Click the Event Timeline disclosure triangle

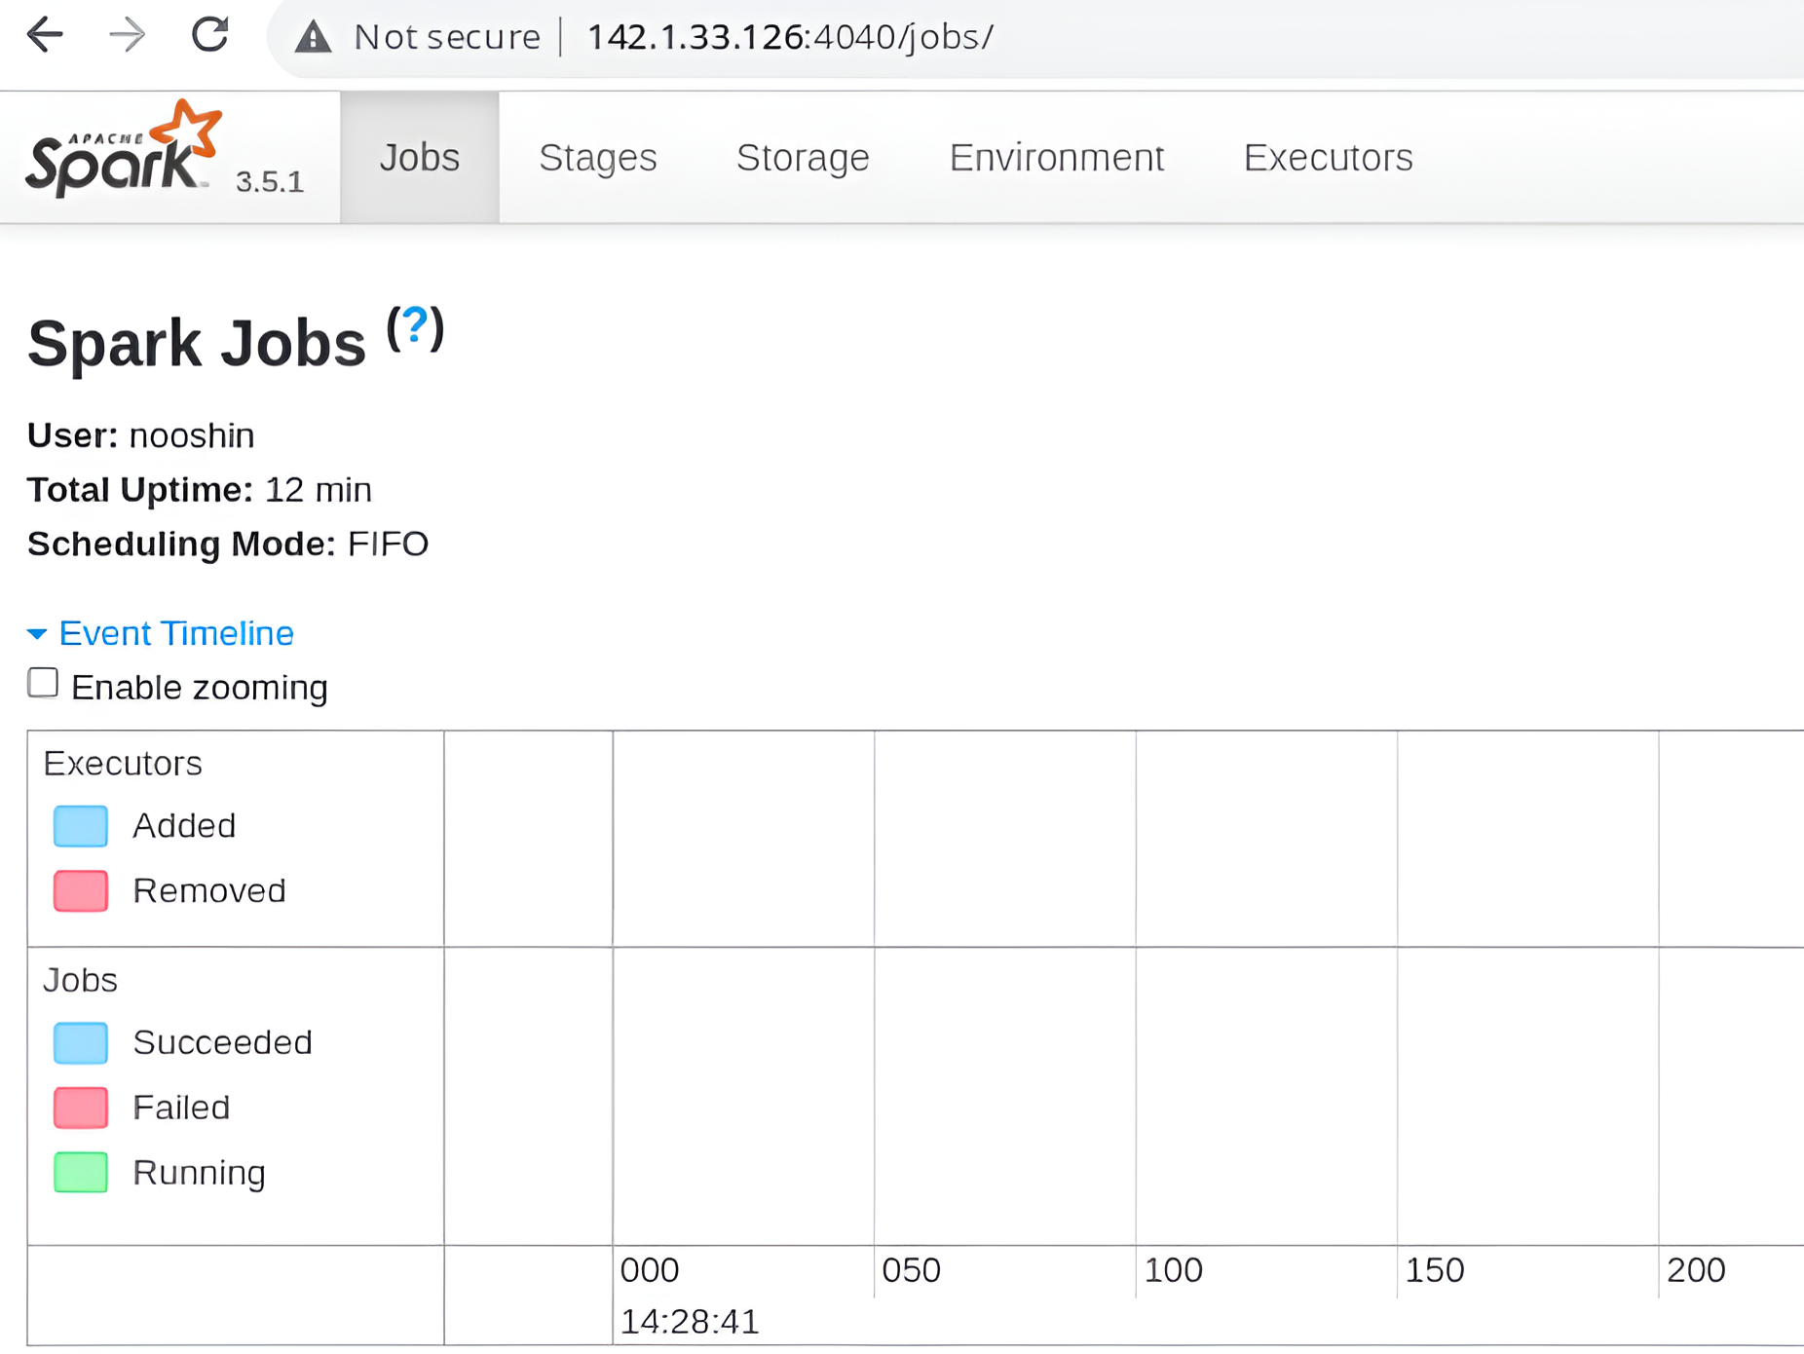coord(37,633)
